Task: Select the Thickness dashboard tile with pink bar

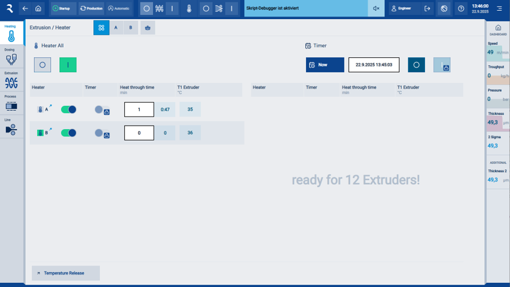Action: pos(497,121)
